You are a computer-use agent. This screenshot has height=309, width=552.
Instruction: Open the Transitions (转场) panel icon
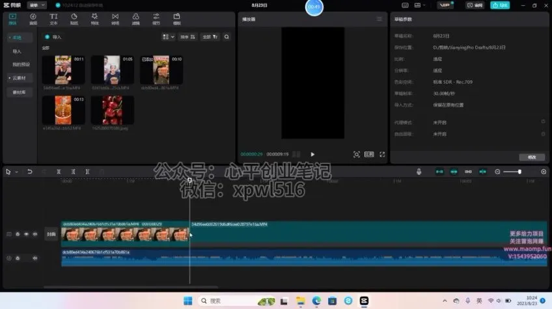pyautogui.click(x=115, y=18)
